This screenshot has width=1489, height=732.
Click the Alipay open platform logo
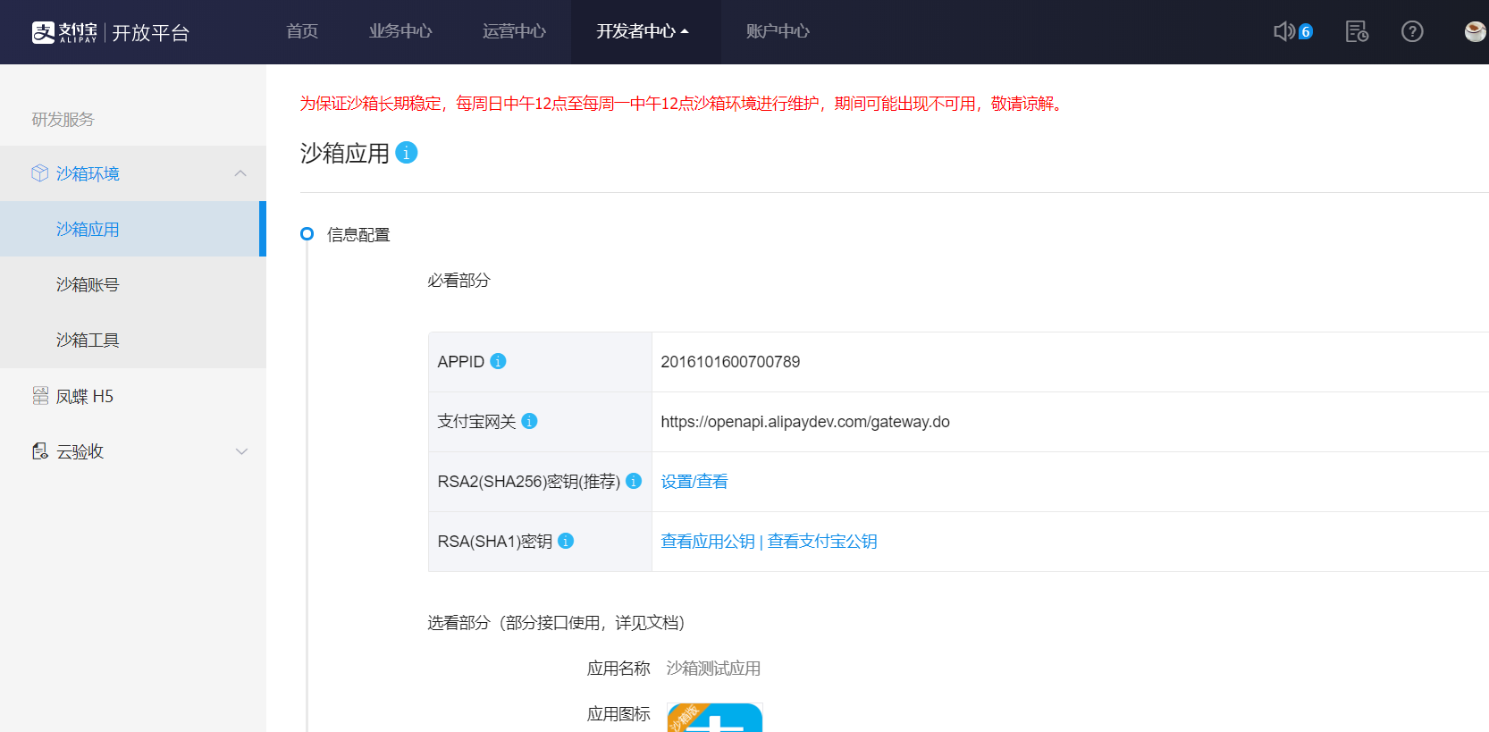111,32
